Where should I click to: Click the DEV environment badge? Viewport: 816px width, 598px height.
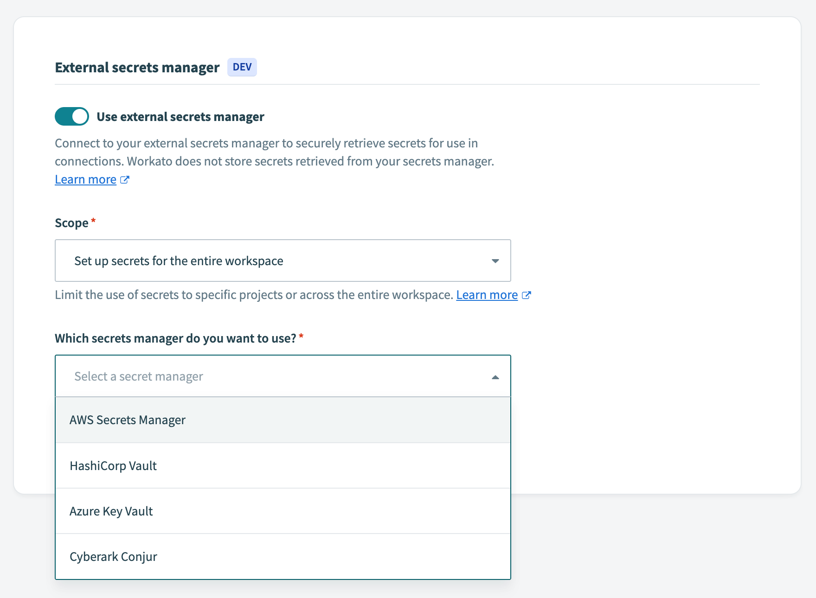pos(242,67)
